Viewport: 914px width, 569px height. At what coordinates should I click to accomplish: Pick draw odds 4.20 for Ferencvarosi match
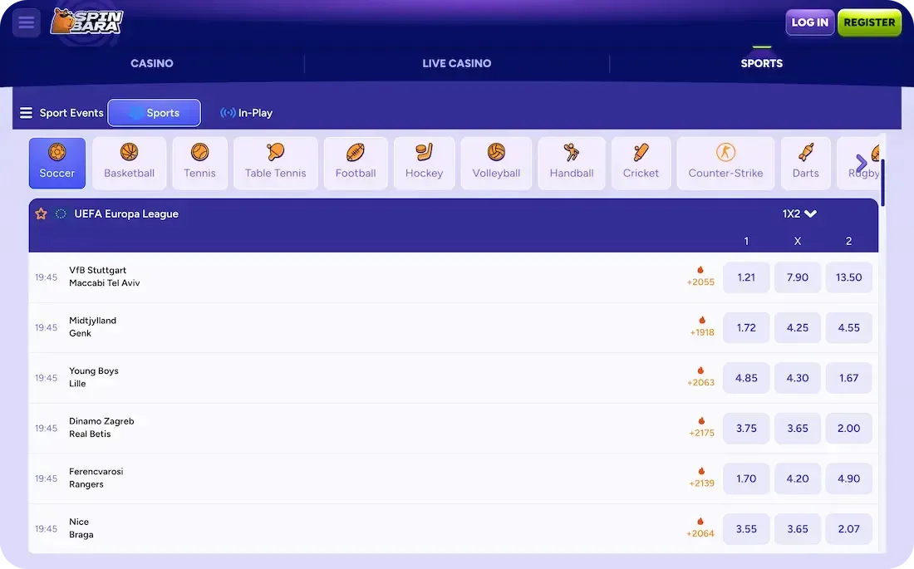click(x=798, y=478)
